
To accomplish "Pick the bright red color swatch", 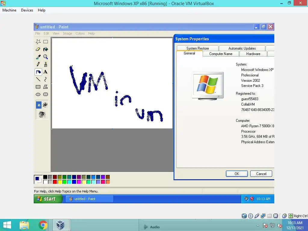I will [x=55, y=182].
